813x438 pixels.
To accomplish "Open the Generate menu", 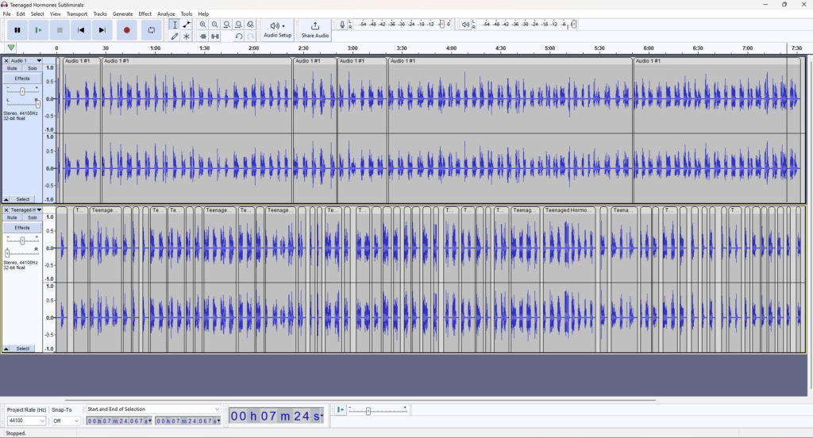I will pos(122,13).
